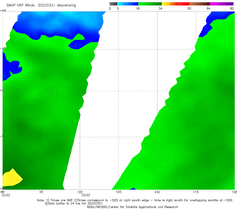Click the magenta-purple segment of the color bar
This screenshot has width=237, height=209.
point(222,4)
